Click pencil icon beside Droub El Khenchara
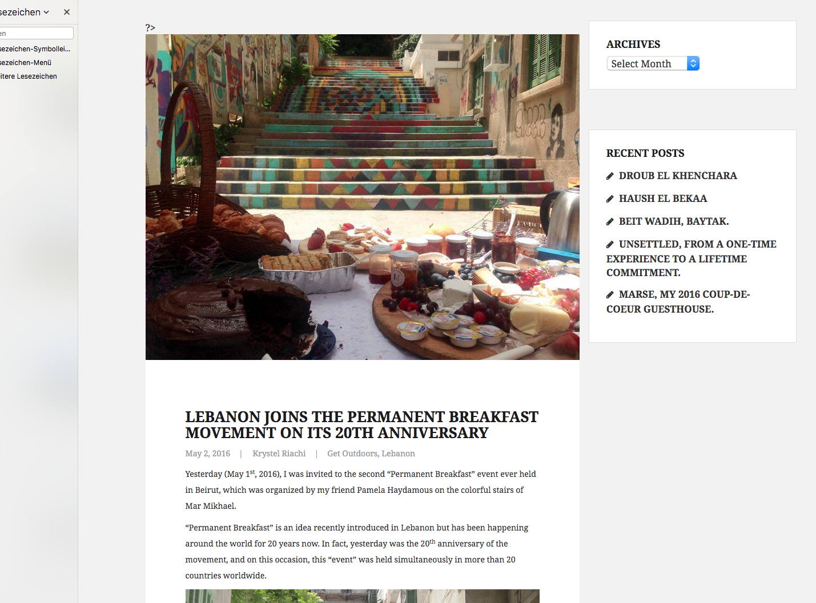Screen dimensions: 816x603 point(610,176)
